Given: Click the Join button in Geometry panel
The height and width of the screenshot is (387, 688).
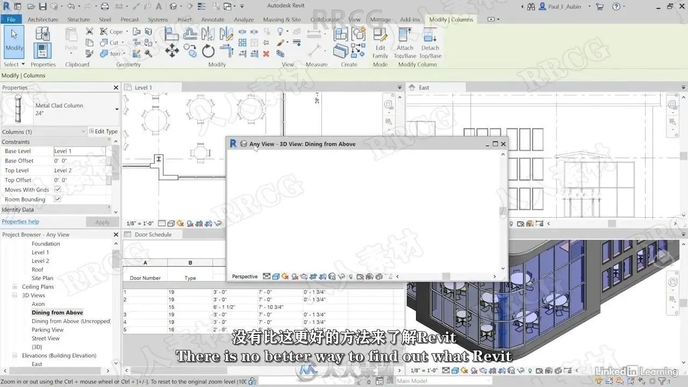Looking at the screenshot, I should [x=111, y=54].
